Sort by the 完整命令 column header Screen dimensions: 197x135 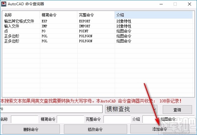coord(96,15)
